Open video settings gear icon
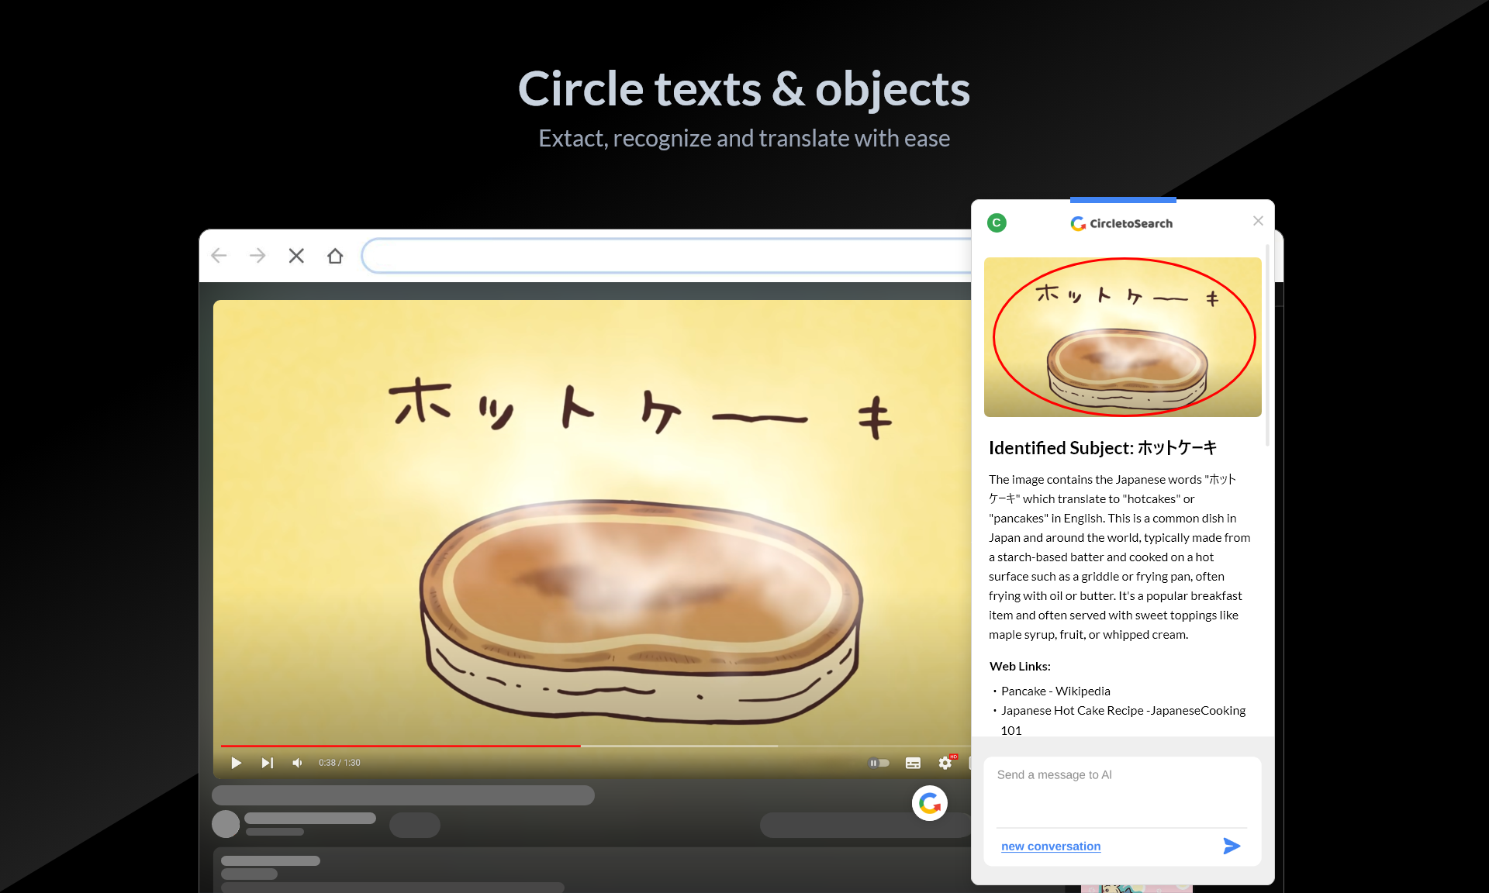The height and width of the screenshot is (893, 1489). pos(945,763)
